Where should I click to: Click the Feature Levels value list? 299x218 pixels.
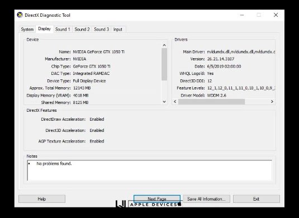click(x=241, y=88)
